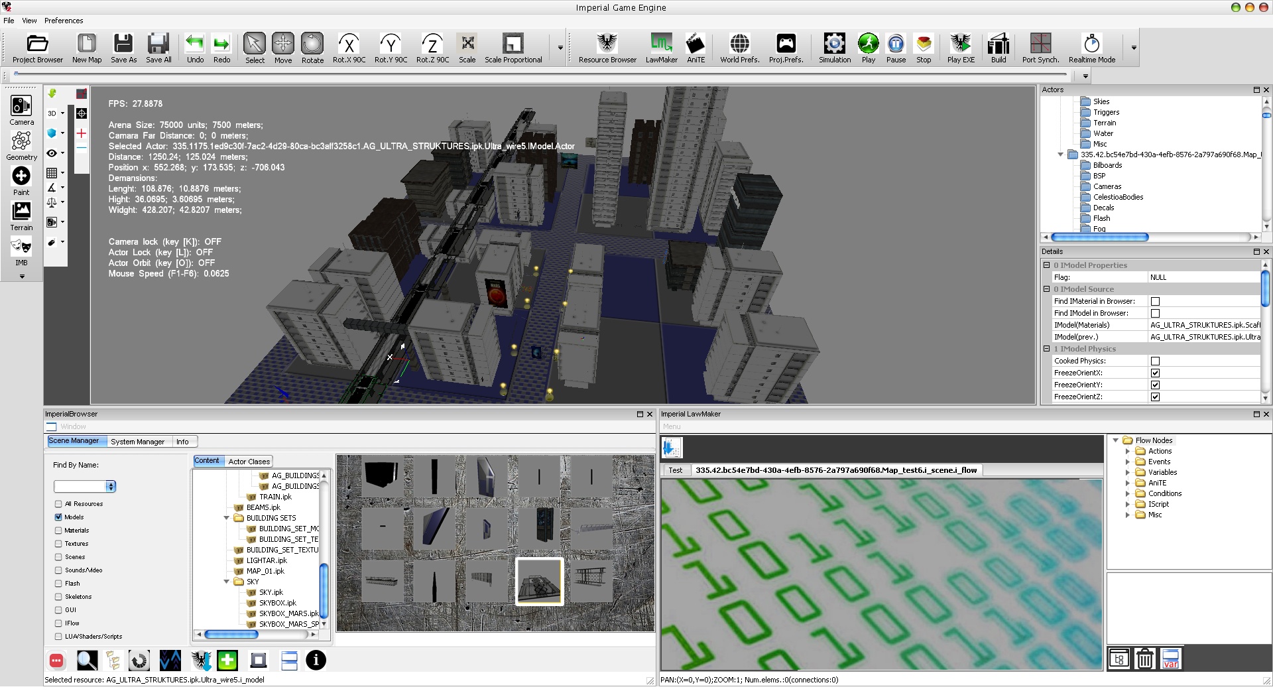
Task: Switch to the System Manager tab
Action: 137,442
